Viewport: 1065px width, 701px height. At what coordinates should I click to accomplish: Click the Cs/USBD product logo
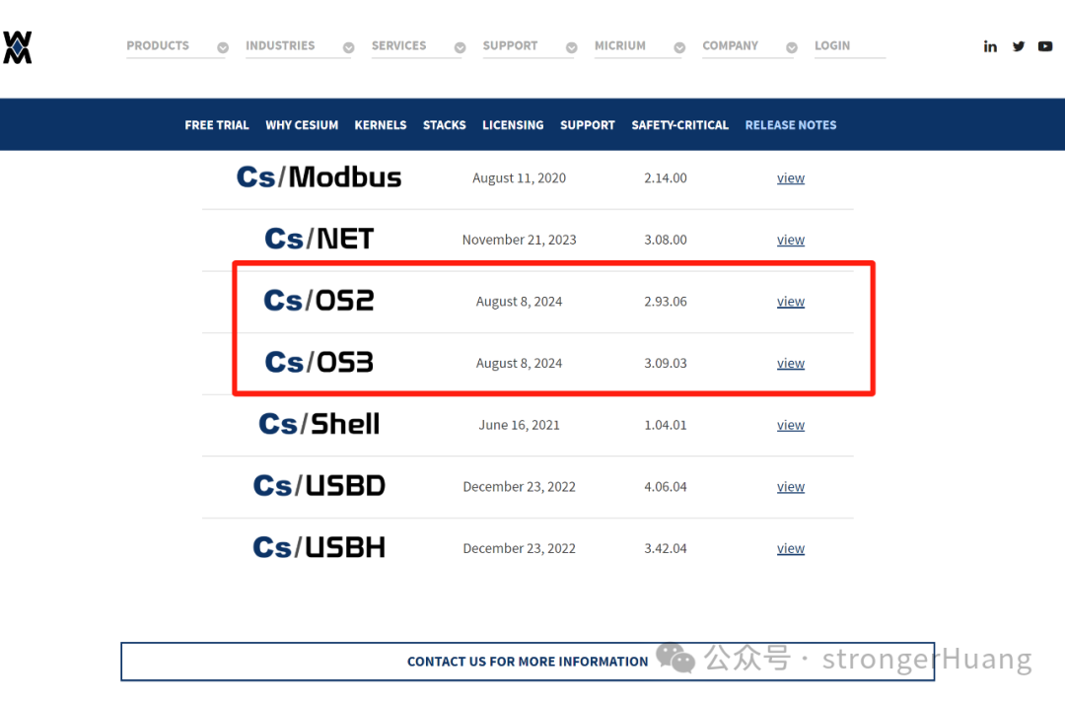(x=319, y=486)
